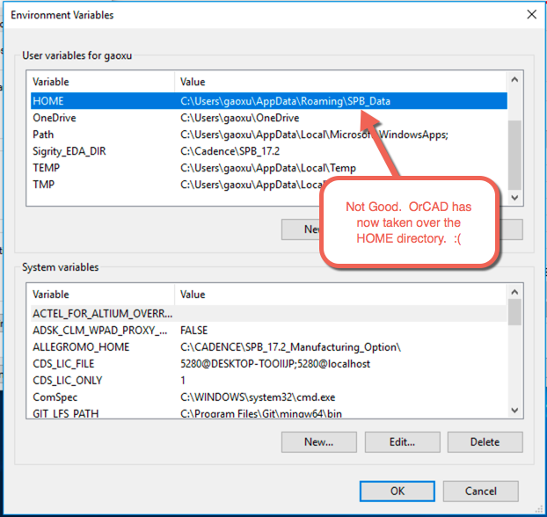
Task: Click the value 1 of CDS_LIC_ONLY
Action: click(183, 380)
